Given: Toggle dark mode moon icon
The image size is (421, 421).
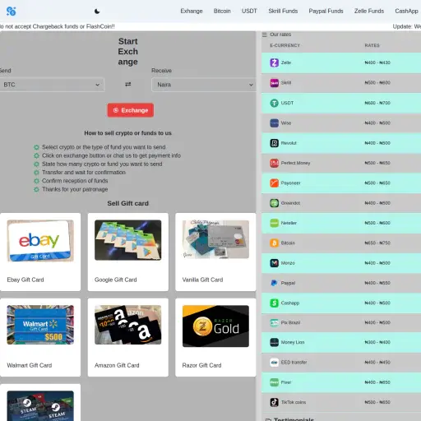Looking at the screenshot, I should click(97, 12).
